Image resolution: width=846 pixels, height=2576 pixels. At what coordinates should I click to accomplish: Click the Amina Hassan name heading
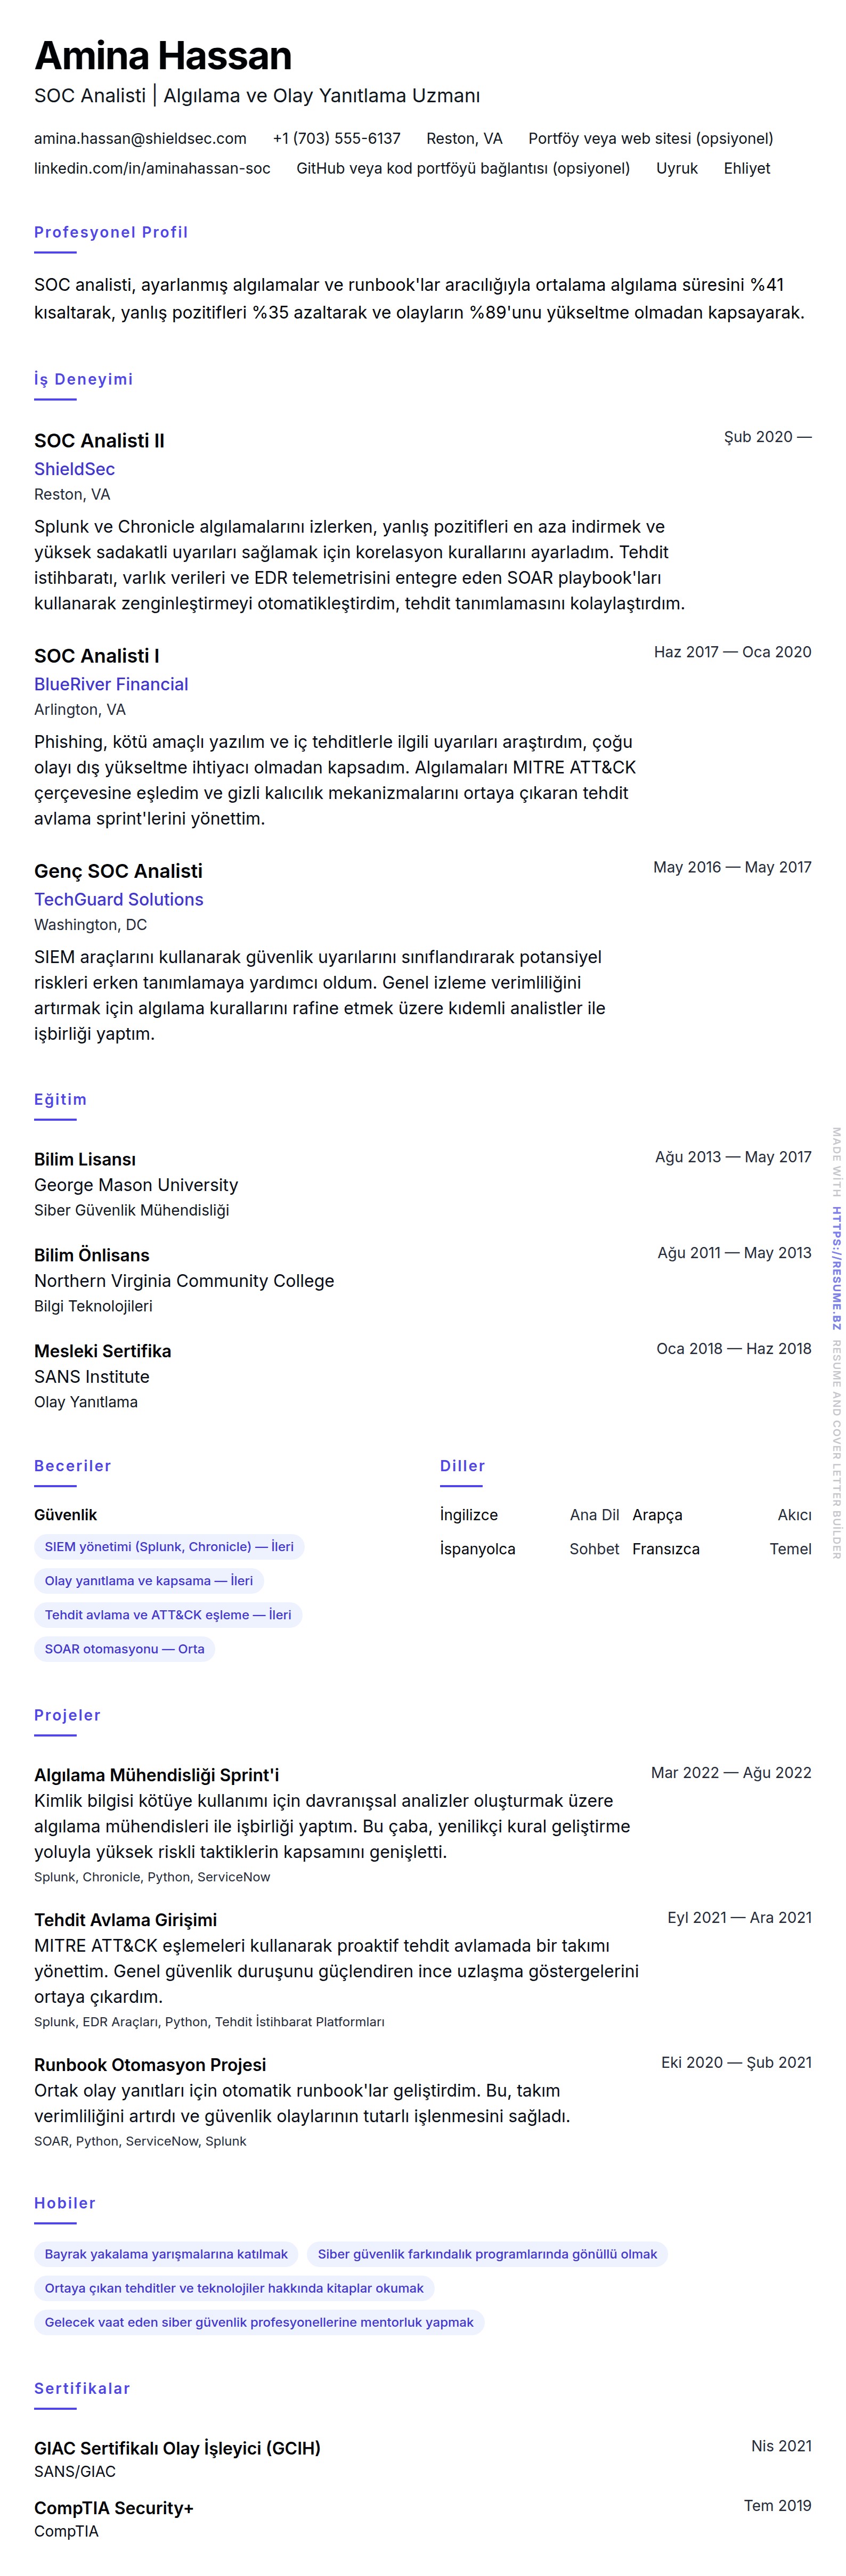(163, 56)
